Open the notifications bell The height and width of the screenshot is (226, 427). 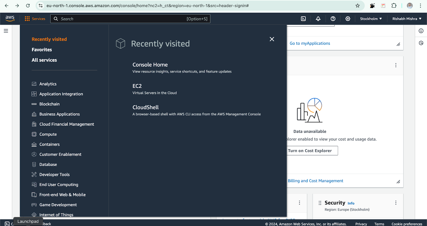[x=318, y=19]
